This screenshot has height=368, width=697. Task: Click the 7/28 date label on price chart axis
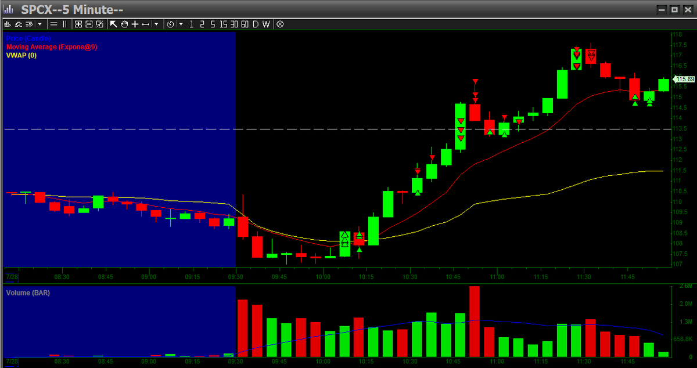11,277
